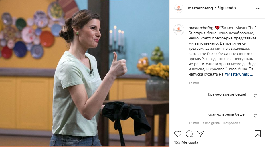Click the post photo of the contestant

coord(85,73)
